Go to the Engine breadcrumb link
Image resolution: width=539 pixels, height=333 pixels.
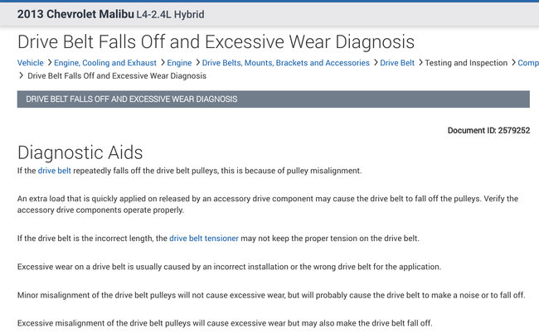tap(179, 63)
